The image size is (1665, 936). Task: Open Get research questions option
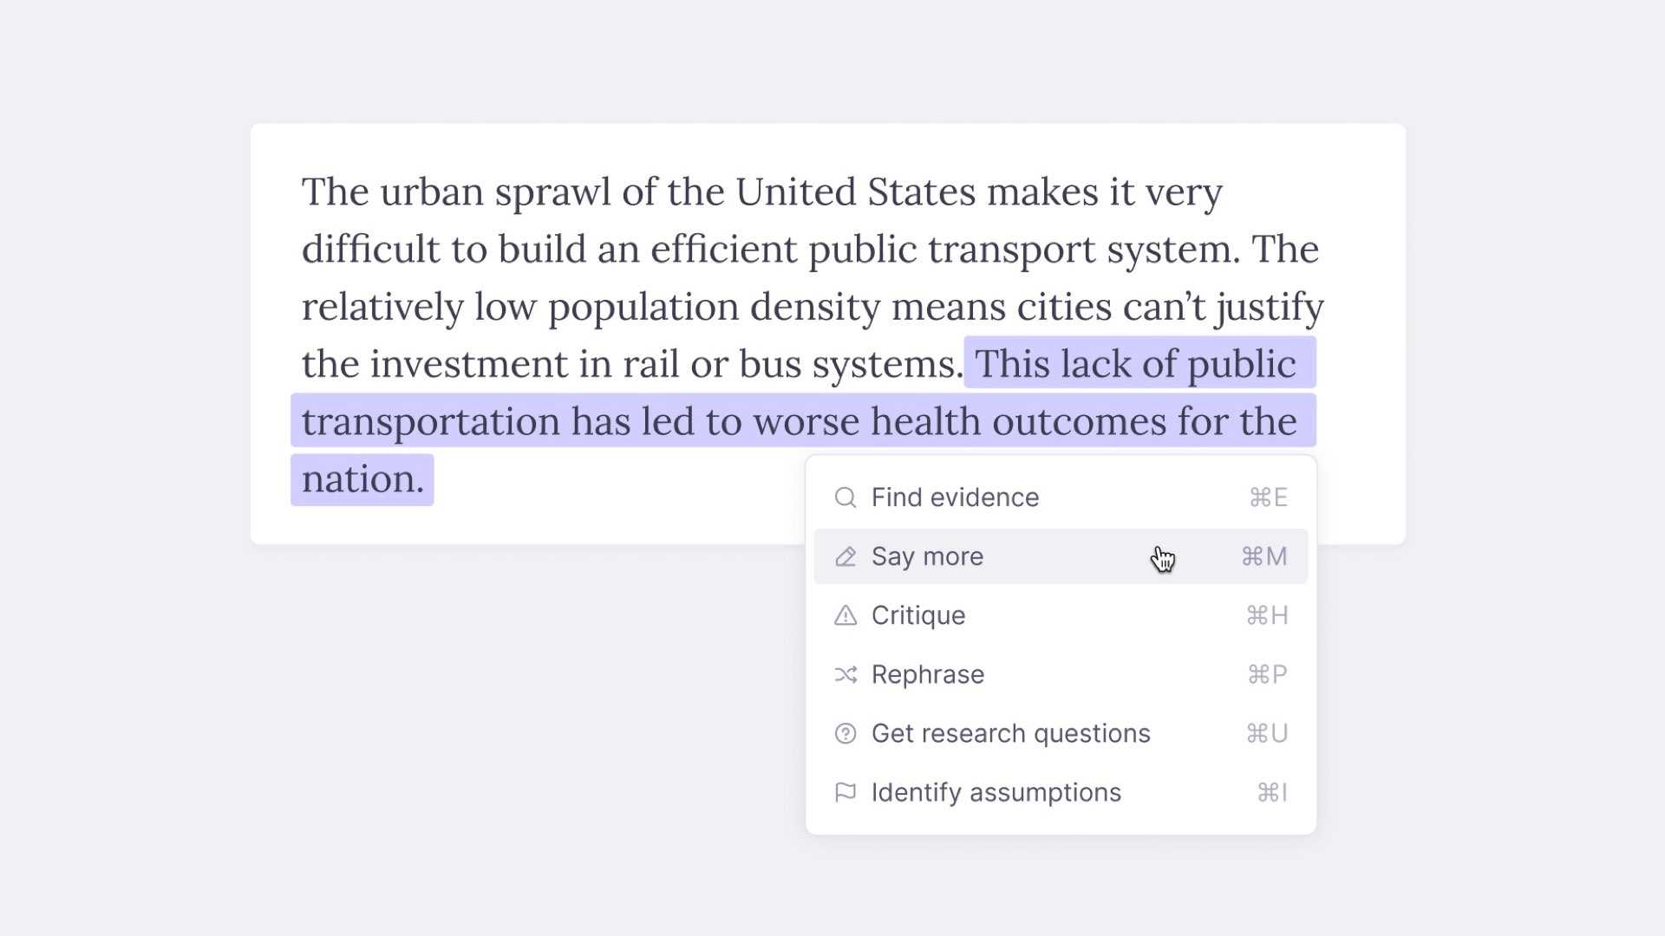tap(1061, 733)
